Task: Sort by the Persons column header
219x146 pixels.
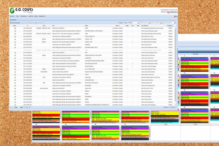Action: [x=117, y=26]
